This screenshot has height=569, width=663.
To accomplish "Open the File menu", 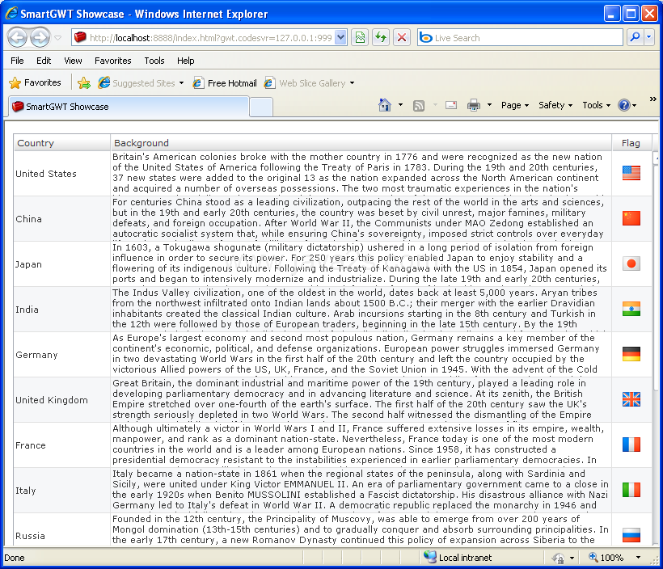I will tap(17, 61).
